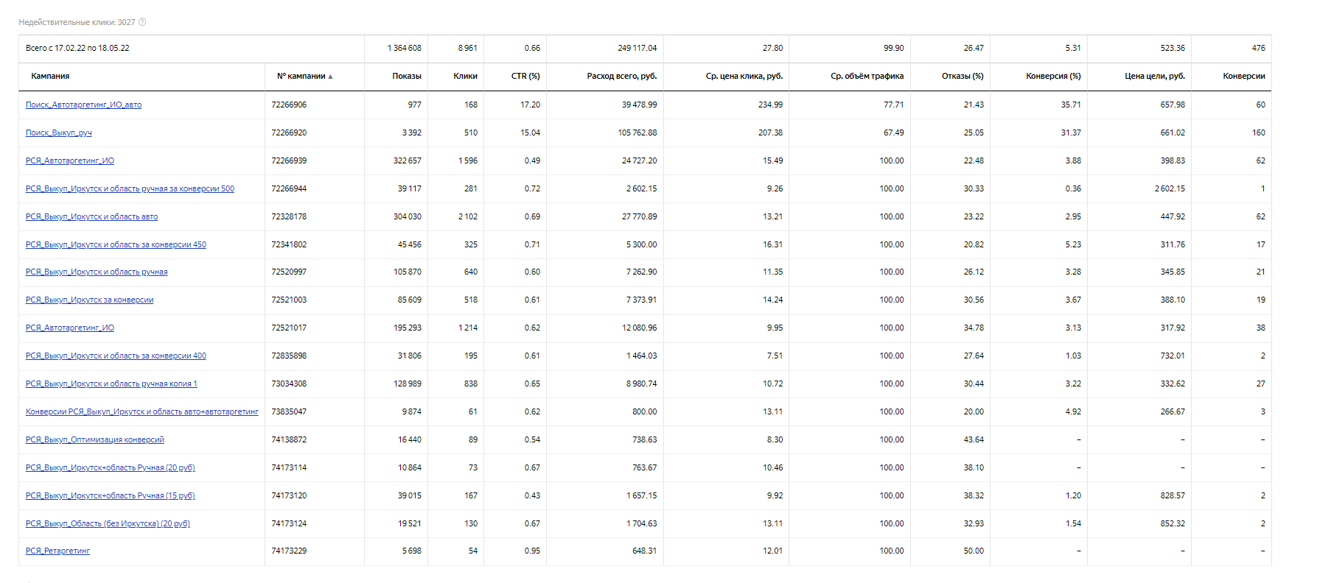Click the Ср. объём трафика header
Viewport: 1317px width, 583px height.
[x=867, y=76]
